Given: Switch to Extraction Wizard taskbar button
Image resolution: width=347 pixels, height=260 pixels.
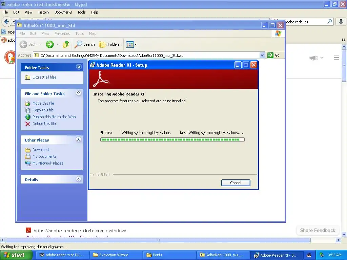Looking at the screenshot, I should tap(116, 255).
